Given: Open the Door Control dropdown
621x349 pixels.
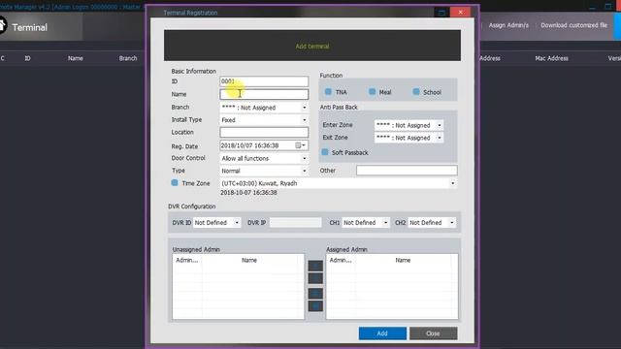Looking at the screenshot, I should pos(264,158).
